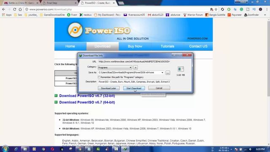Open the Payoneer bookmark
270x152 pixels.
pyautogui.click(x=235, y=15)
